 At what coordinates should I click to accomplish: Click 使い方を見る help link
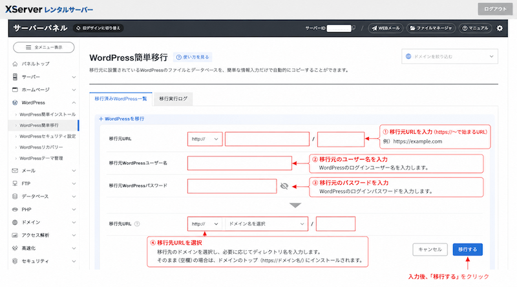point(193,57)
